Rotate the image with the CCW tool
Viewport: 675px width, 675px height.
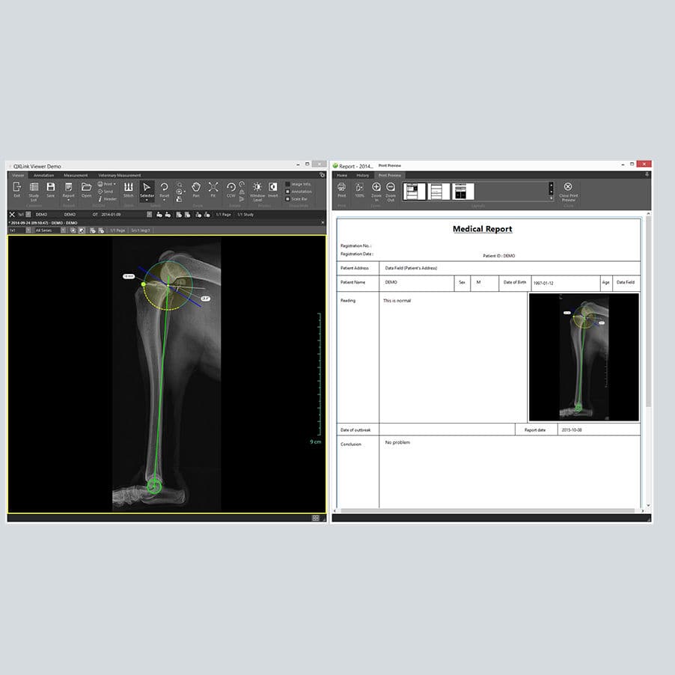[x=232, y=188]
